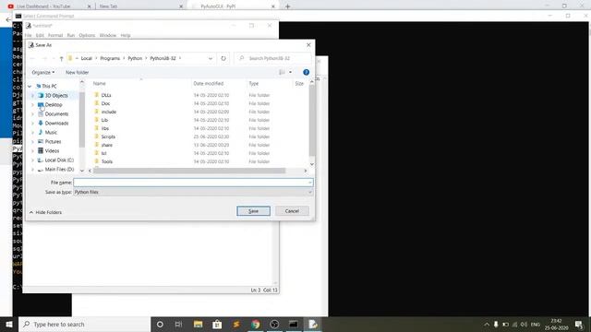Click the Save button in Save As dialog

click(x=253, y=211)
